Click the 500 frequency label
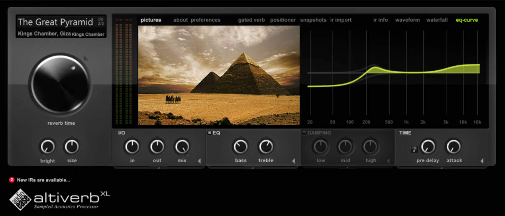Viewport: 505px width, 216px height. [x=389, y=122]
